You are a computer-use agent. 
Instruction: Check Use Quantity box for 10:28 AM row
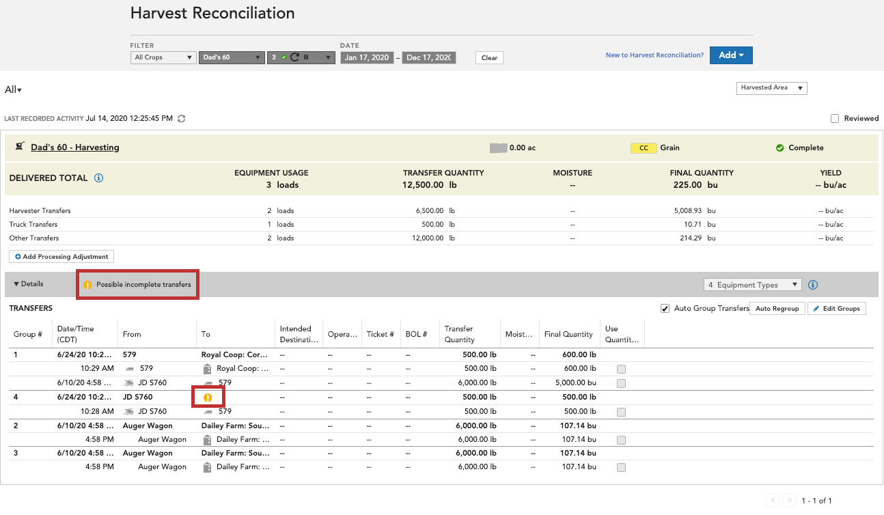pyautogui.click(x=621, y=413)
